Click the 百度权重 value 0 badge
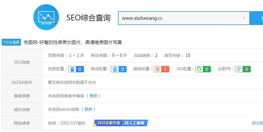The width and height of the screenshot is (263, 132). click(80, 69)
